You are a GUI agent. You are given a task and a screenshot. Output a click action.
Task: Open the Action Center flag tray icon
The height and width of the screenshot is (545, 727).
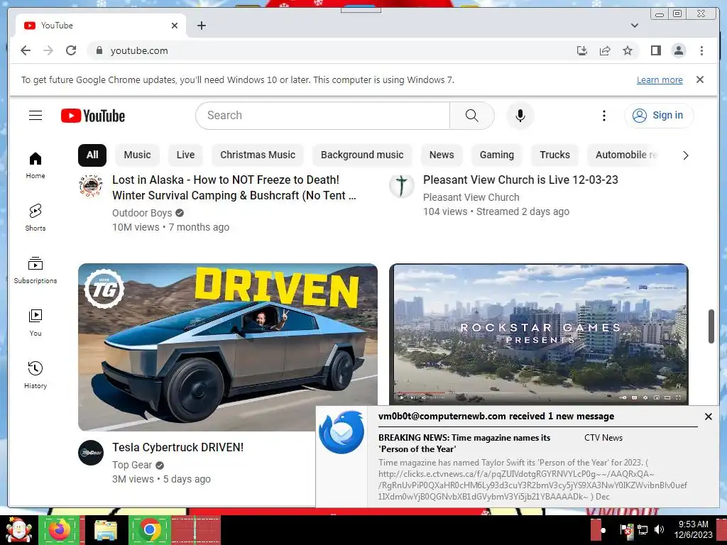click(626, 529)
